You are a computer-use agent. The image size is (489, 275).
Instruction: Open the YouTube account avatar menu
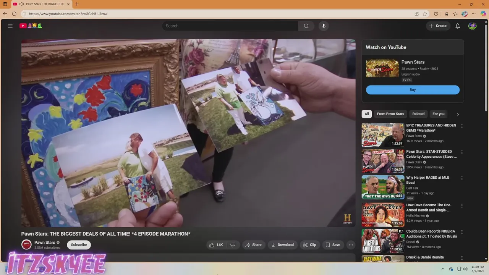(x=472, y=26)
